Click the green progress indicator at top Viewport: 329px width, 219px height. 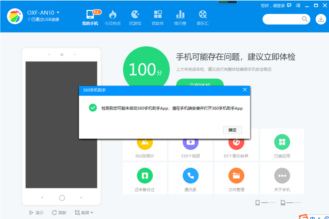(x=228, y=2)
